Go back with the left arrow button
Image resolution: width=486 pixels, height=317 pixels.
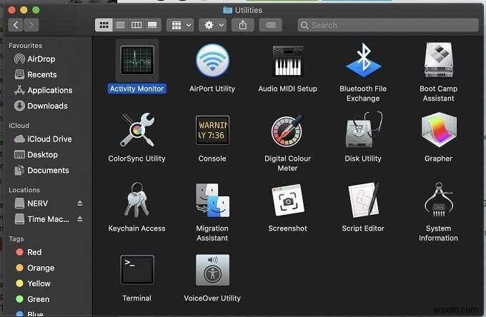pyautogui.click(x=16, y=25)
